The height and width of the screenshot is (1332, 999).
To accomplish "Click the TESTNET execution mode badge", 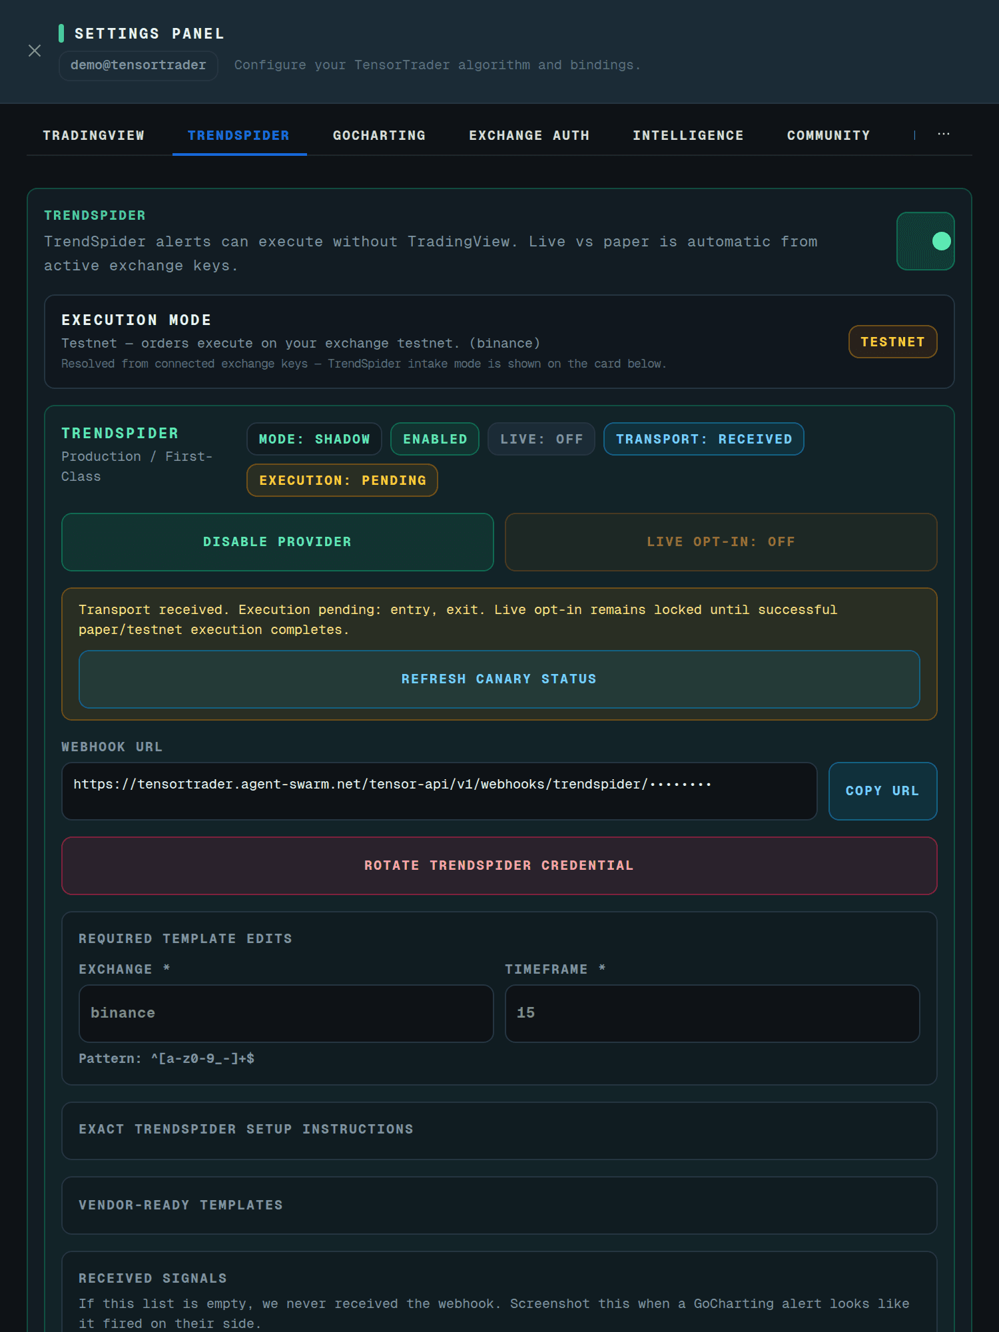I will 893,342.
